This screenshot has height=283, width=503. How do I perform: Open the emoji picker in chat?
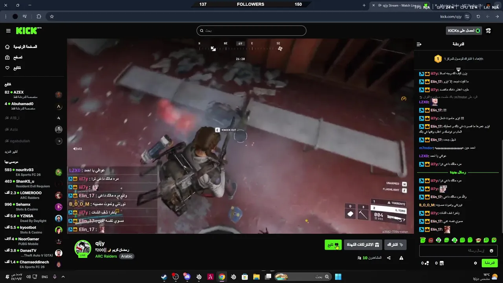click(491, 251)
